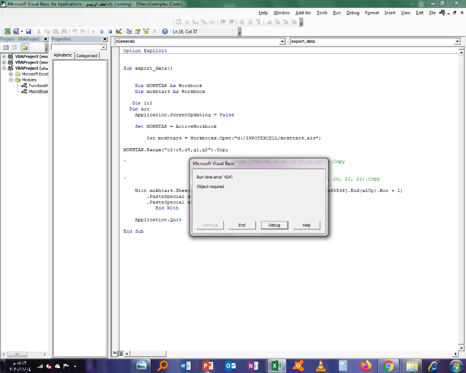
Task: Click List Properties/Methods icon in Edit toolbar
Action: [x=179, y=22]
